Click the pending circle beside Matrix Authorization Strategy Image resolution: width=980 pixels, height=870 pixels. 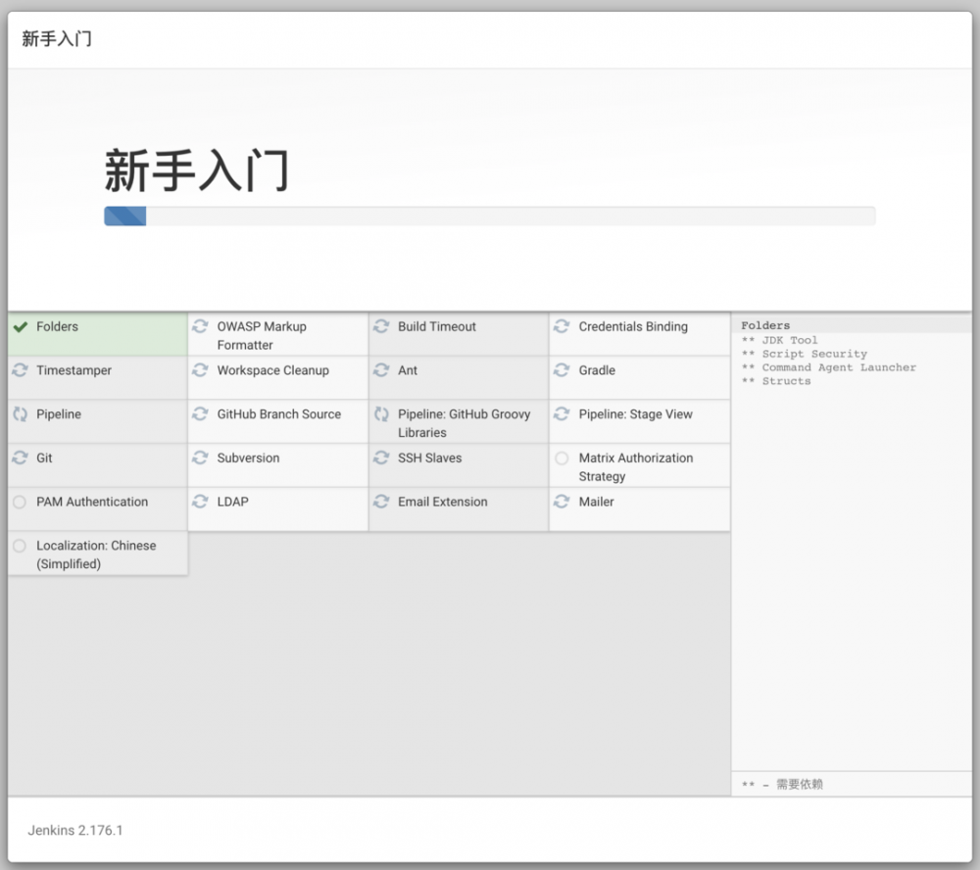pyautogui.click(x=562, y=458)
